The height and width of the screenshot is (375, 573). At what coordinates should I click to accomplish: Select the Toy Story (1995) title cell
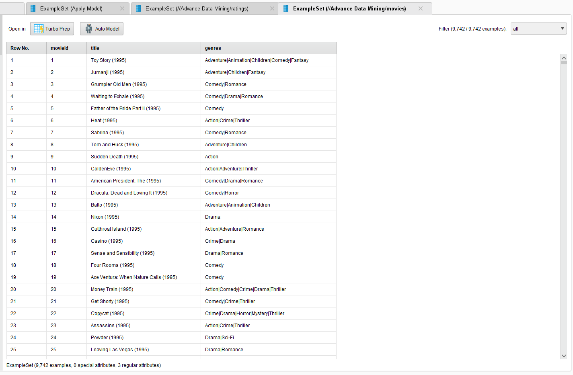[x=144, y=60]
